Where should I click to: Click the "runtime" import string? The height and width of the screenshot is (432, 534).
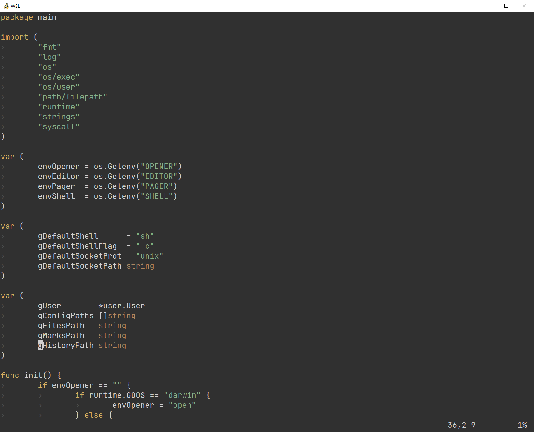(59, 107)
